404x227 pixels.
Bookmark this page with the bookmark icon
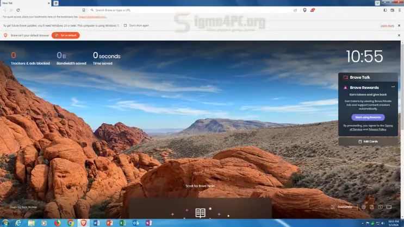[x=84, y=10]
